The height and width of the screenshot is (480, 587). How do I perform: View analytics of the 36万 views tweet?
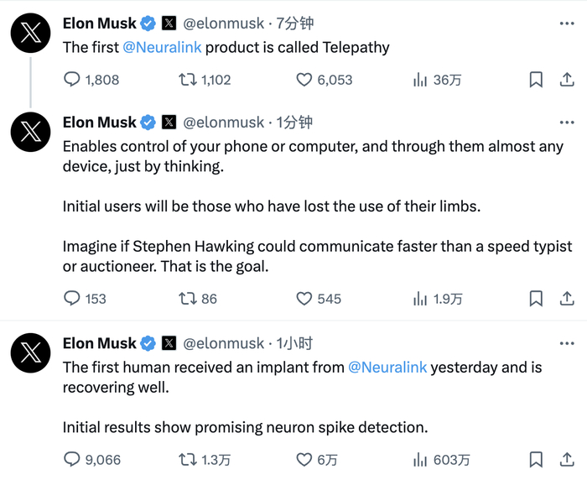(420, 80)
